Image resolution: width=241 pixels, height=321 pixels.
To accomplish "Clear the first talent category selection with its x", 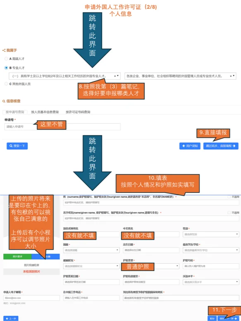I will 115,76.
